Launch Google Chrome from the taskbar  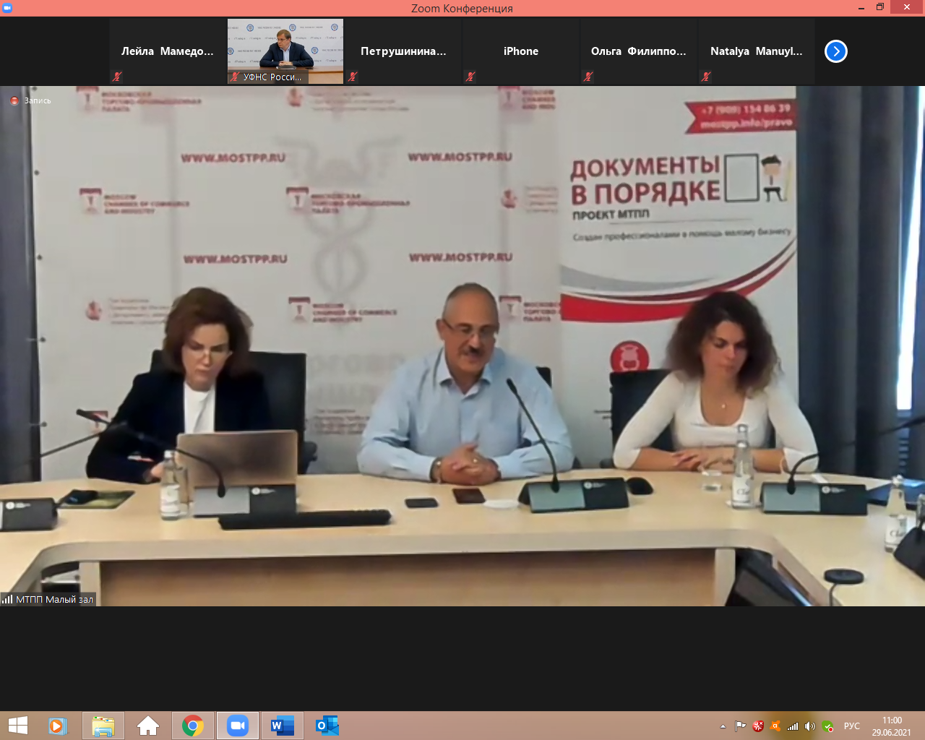coord(192,726)
